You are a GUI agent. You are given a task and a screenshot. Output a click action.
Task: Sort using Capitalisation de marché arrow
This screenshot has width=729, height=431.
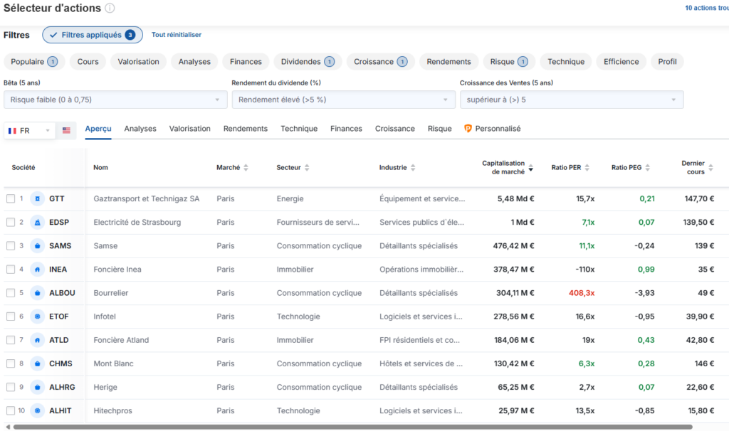(x=530, y=171)
